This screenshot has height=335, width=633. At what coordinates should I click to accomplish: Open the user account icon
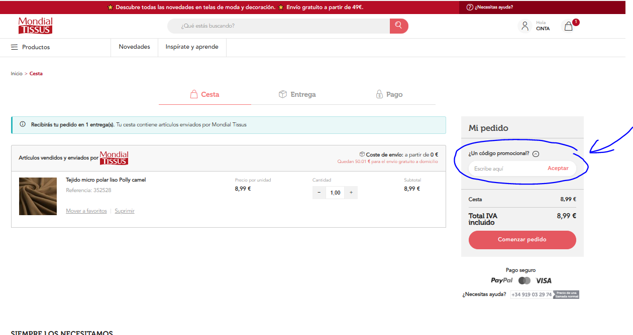pos(525,26)
